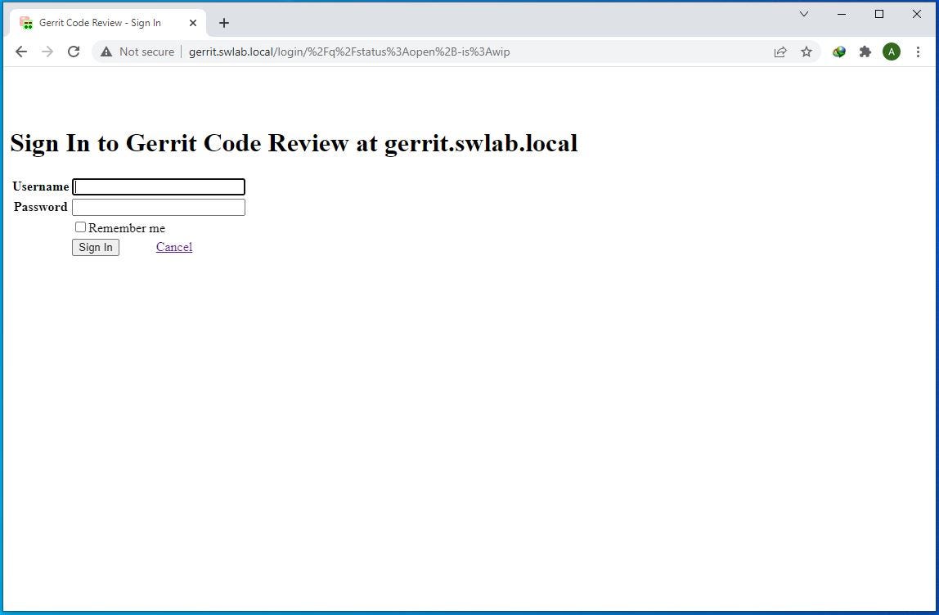This screenshot has width=939, height=615.
Task: Click the browser profile avatar A
Action: click(892, 52)
